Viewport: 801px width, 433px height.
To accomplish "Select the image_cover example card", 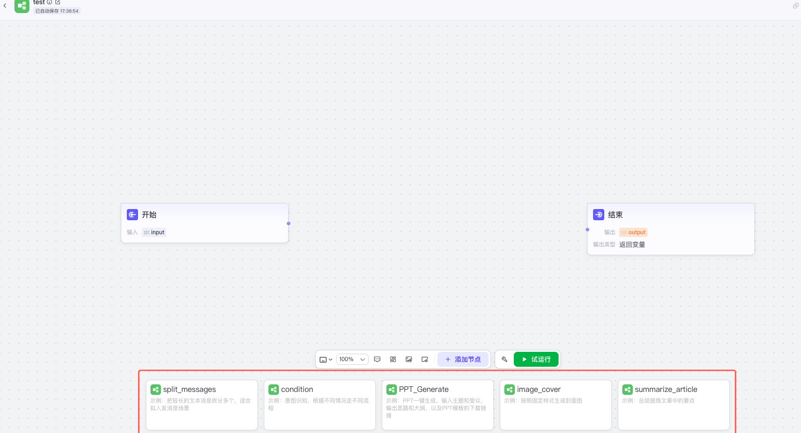I will (555, 405).
